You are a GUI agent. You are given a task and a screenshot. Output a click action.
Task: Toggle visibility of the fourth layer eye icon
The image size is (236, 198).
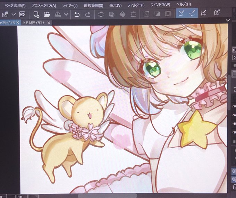click(234, 132)
